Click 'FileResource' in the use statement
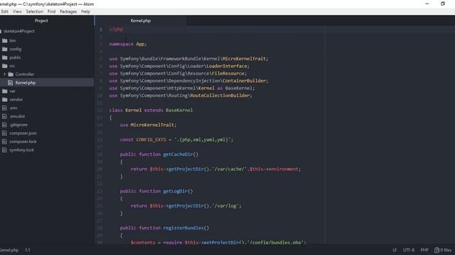This screenshot has height=255, width=455. pyautogui.click(x=228, y=74)
